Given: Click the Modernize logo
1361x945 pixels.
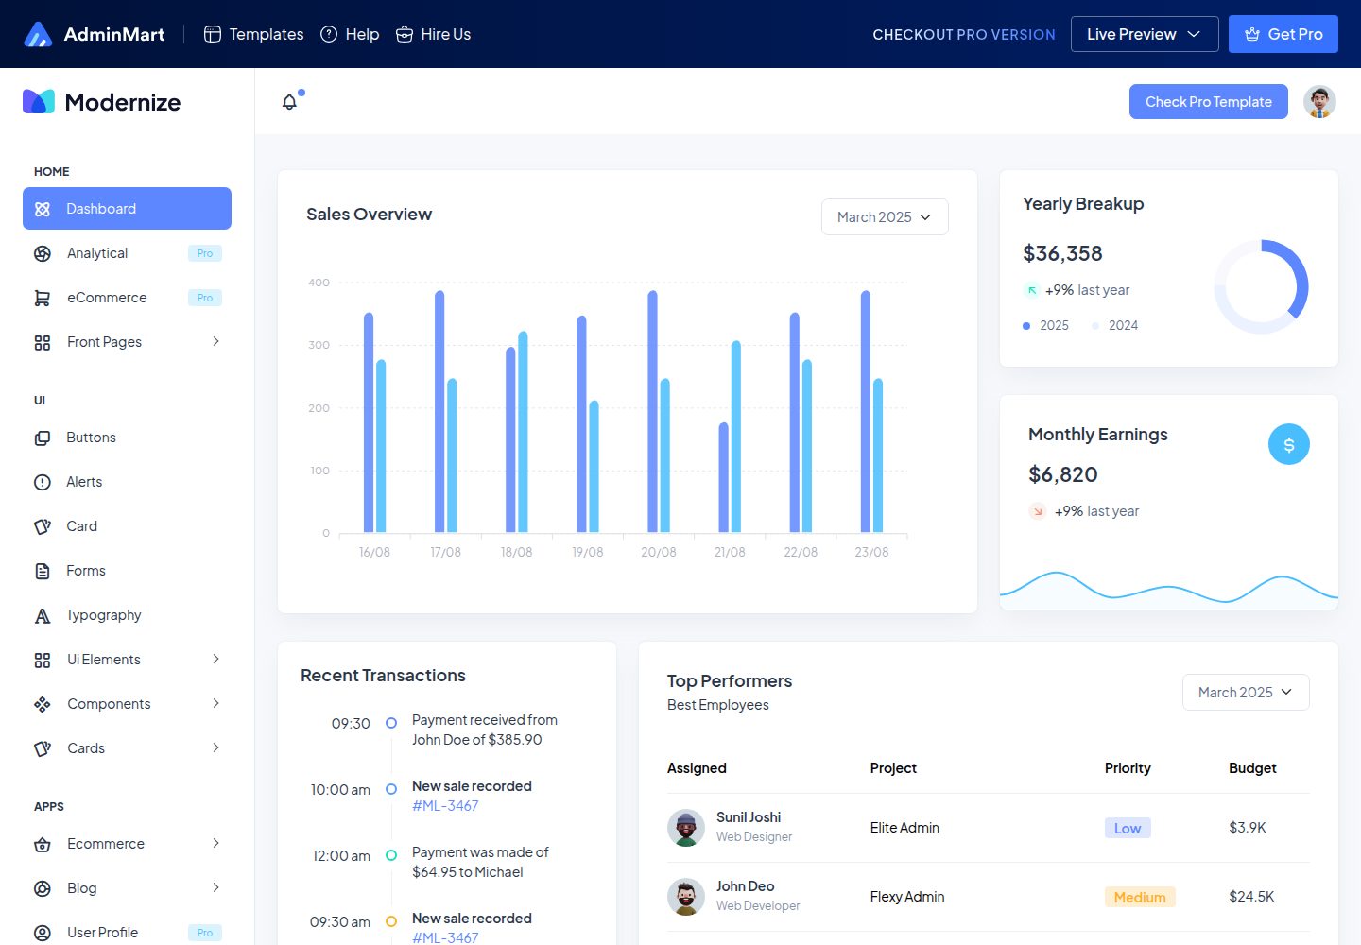Looking at the screenshot, I should (x=102, y=102).
